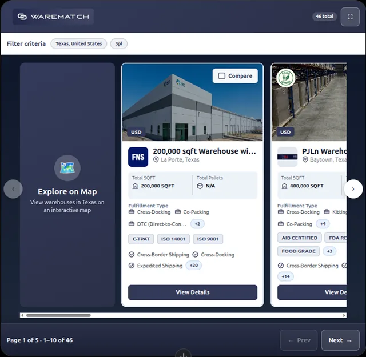Expand the +3 certifications badge

point(329,251)
